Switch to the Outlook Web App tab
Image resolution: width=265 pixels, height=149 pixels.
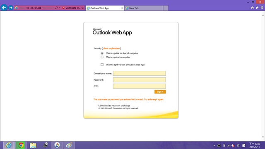pos(105,8)
